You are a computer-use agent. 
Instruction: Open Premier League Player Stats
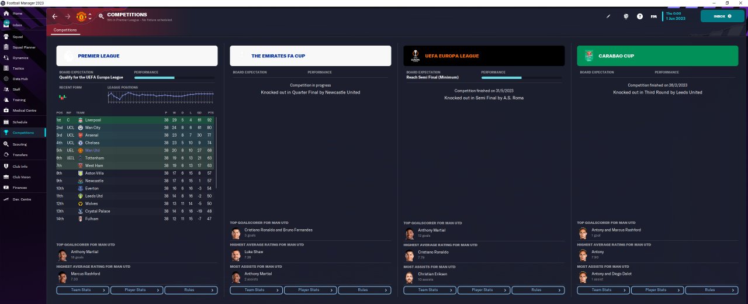point(136,290)
